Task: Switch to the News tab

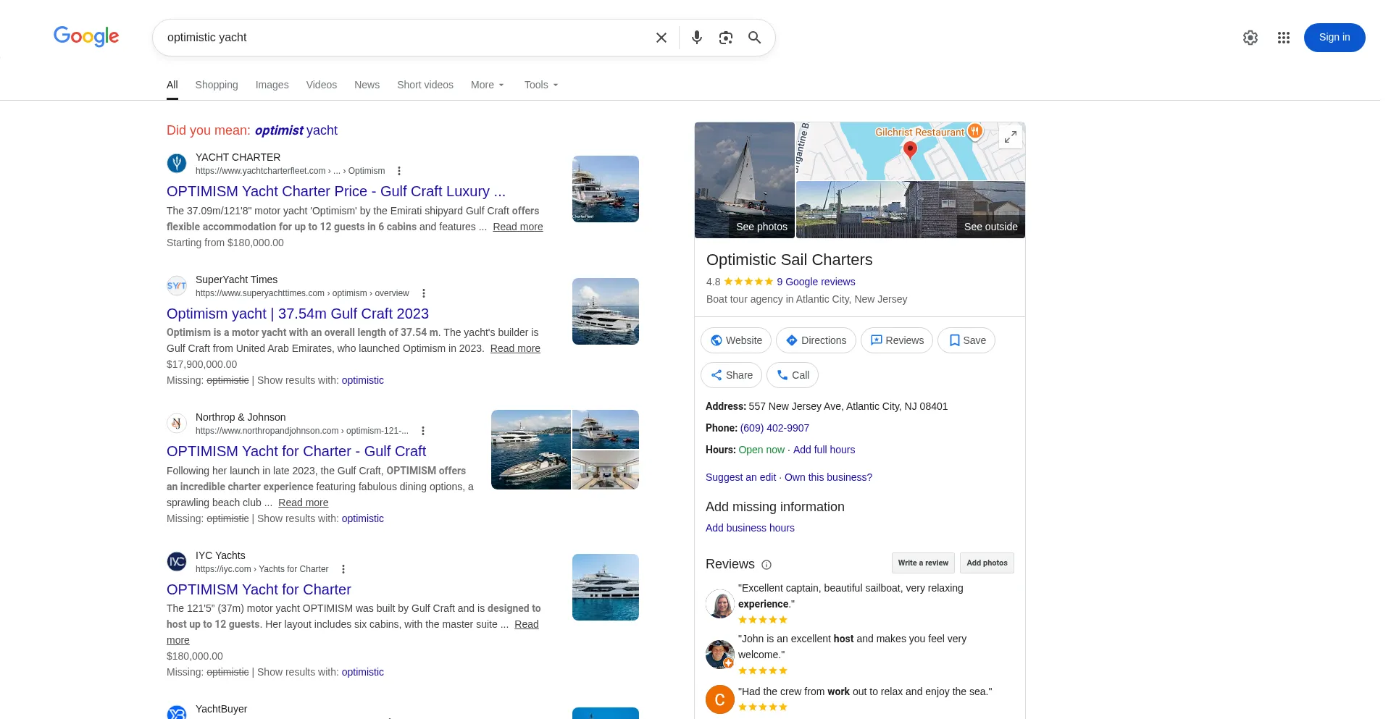Action: [x=367, y=85]
